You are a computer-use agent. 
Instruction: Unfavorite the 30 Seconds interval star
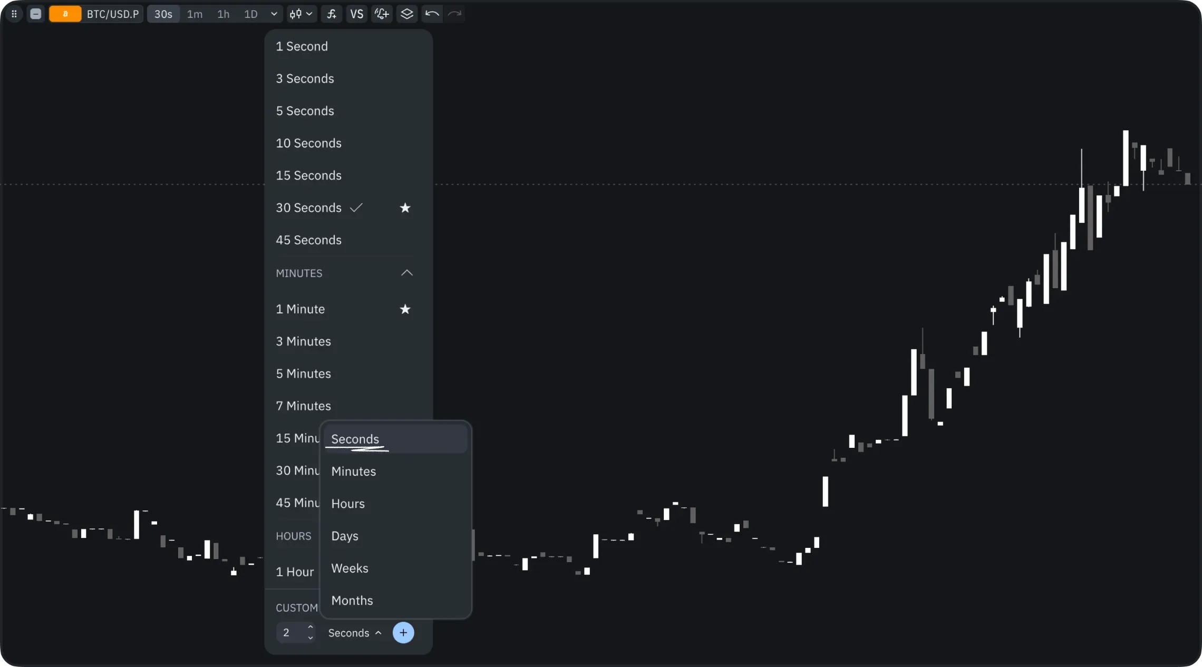tap(405, 208)
